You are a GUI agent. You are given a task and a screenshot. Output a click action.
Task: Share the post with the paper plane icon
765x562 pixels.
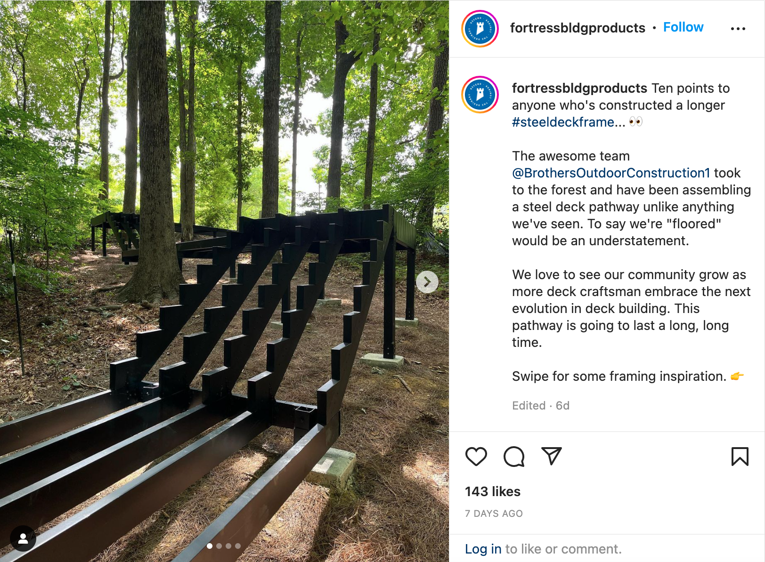(551, 456)
